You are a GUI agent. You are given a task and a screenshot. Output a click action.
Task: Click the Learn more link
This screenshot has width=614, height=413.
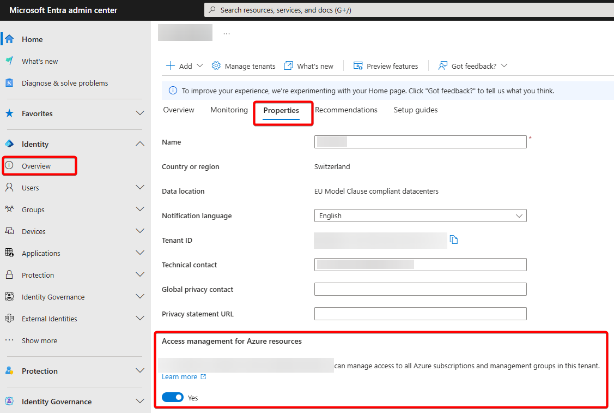click(180, 376)
